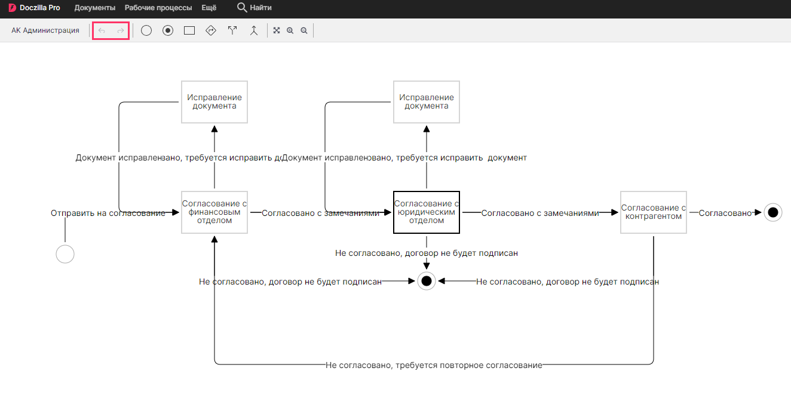Select the start state circle tool
Image resolution: width=791 pixels, height=408 pixels.
(x=146, y=30)
